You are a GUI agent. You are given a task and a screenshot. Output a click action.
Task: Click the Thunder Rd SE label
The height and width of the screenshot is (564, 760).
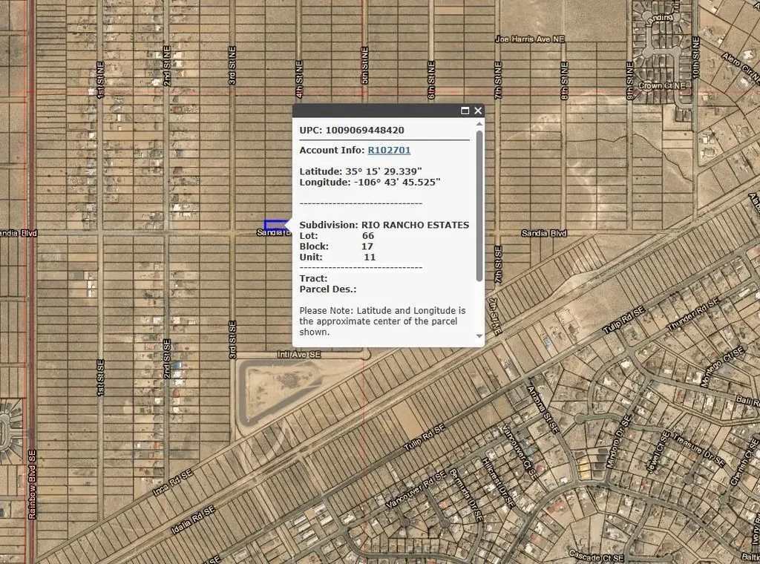click(x=693, y=316)
